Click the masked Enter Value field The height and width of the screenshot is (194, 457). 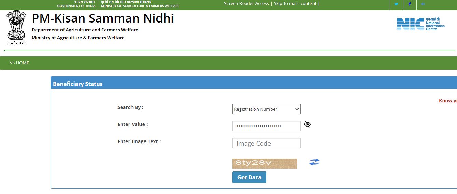tap(266, 126)
